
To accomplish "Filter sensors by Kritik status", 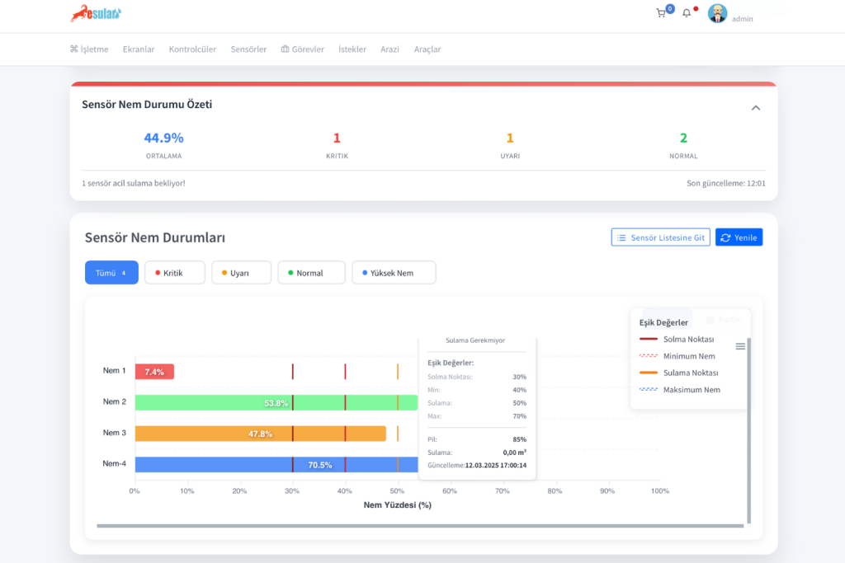I will point(174,273).
